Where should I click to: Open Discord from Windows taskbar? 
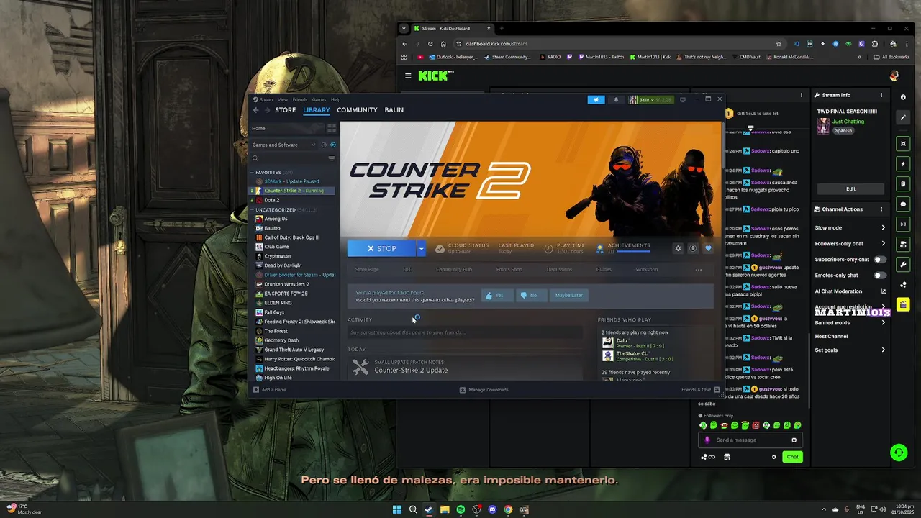click(x=492, y=509)
